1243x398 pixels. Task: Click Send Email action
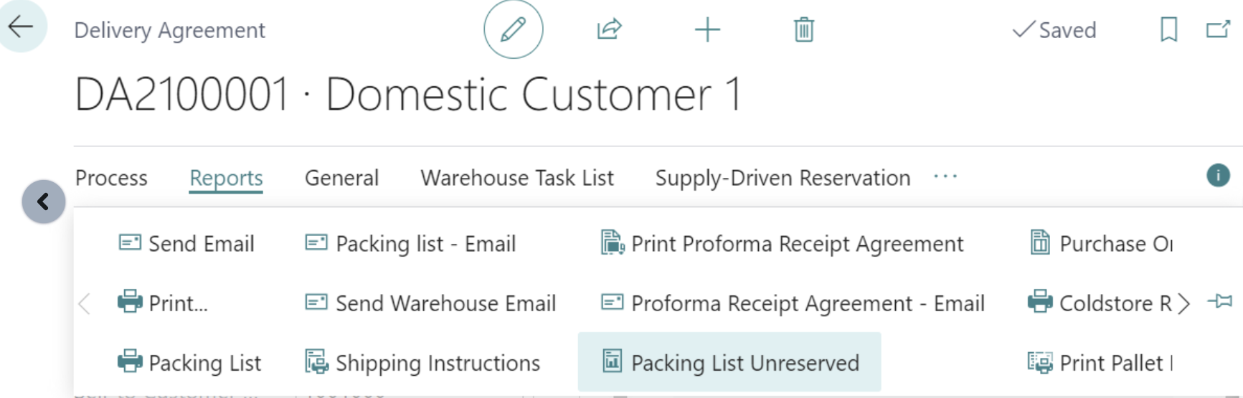[x=186, y=244]
